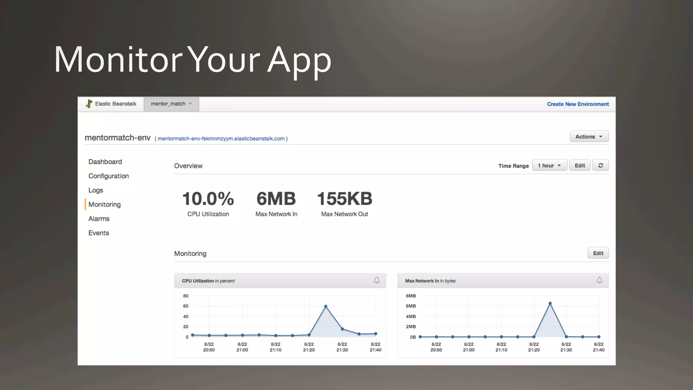693x390 pixels.
Task: Click Edit button in Monitoring section
Action: [x=598, y=253]
